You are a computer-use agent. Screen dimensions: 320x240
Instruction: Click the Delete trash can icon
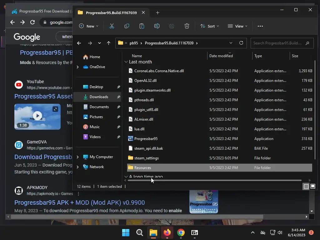(x=187, y=26)
